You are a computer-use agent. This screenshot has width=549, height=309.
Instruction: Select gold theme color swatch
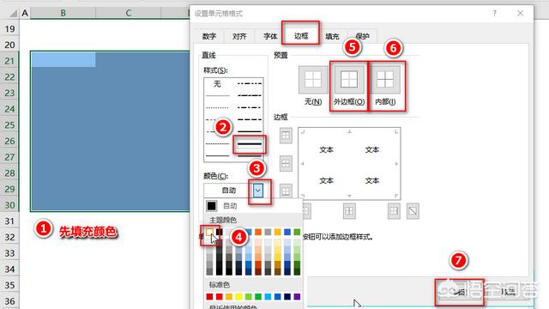[x=278, y=232]
